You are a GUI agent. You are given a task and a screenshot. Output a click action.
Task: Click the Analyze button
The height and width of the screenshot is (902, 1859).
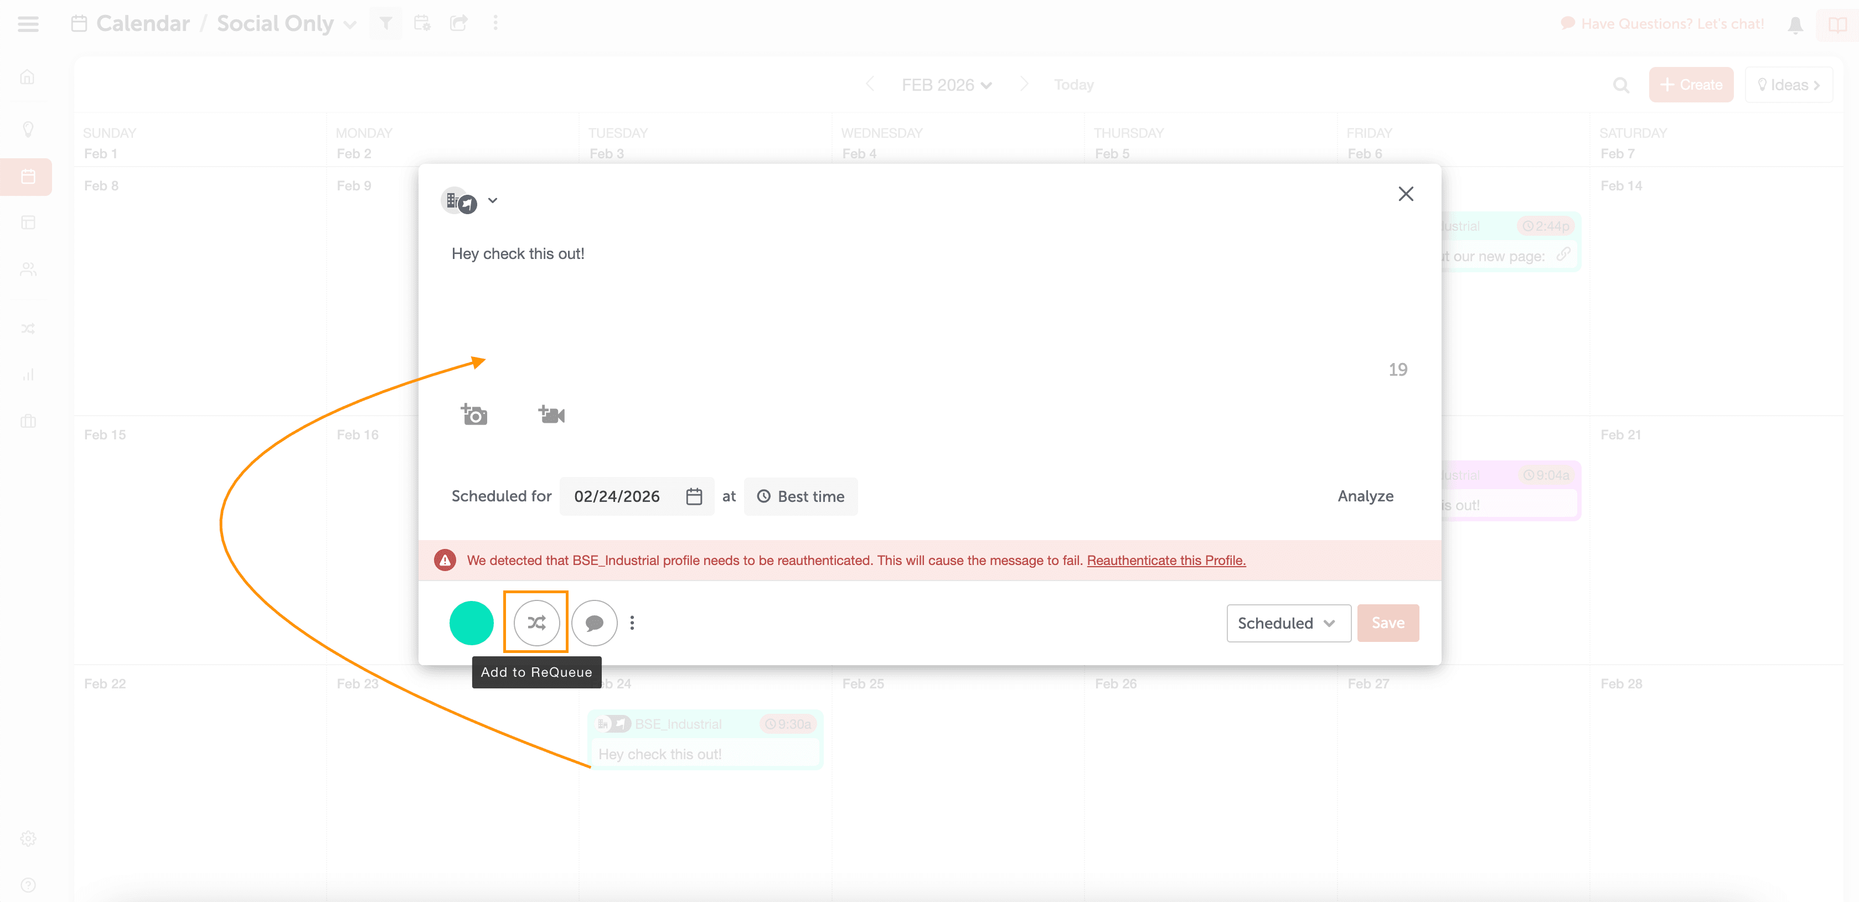(x=1365, y=496)
